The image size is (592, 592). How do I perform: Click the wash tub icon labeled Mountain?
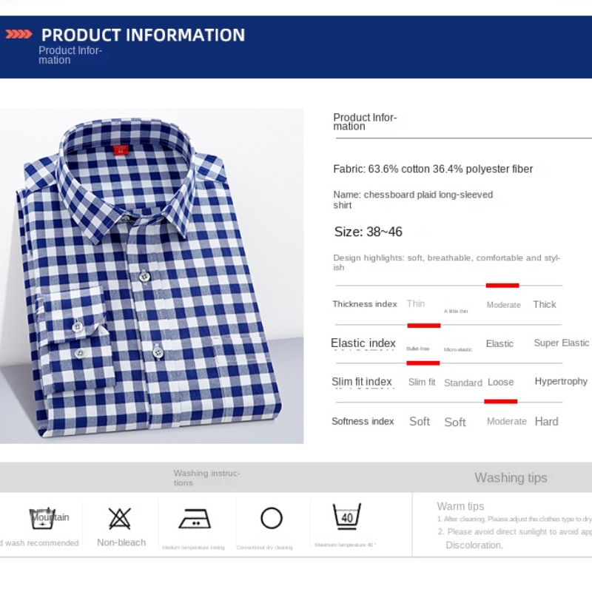[42, 518]
